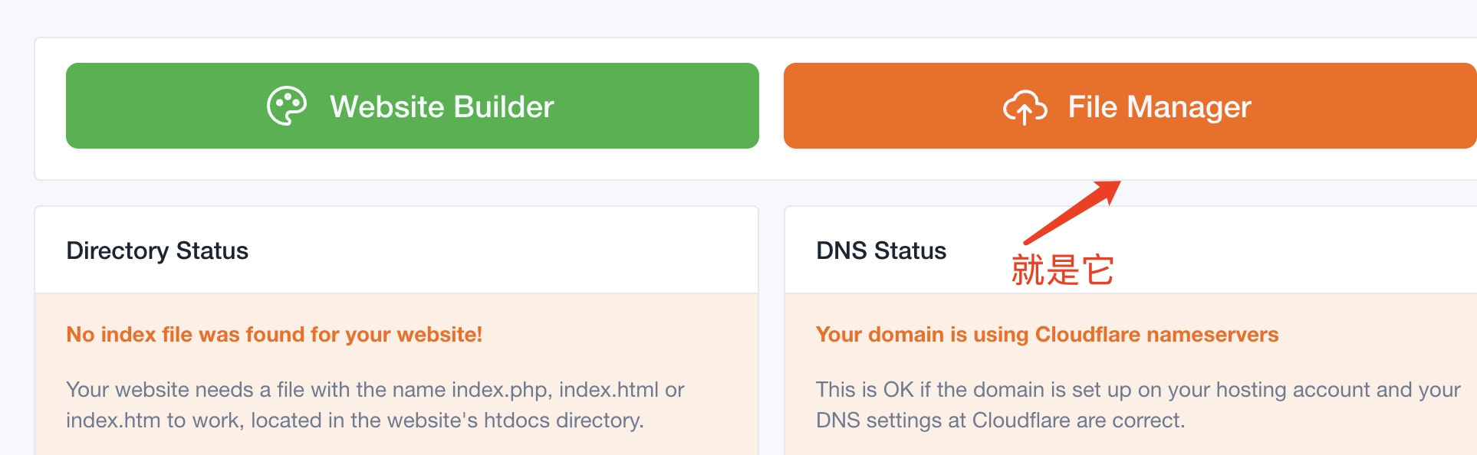Click the palette icon on Website Builder
Viewport: 1477px width, 455px height.
(287, 106)
